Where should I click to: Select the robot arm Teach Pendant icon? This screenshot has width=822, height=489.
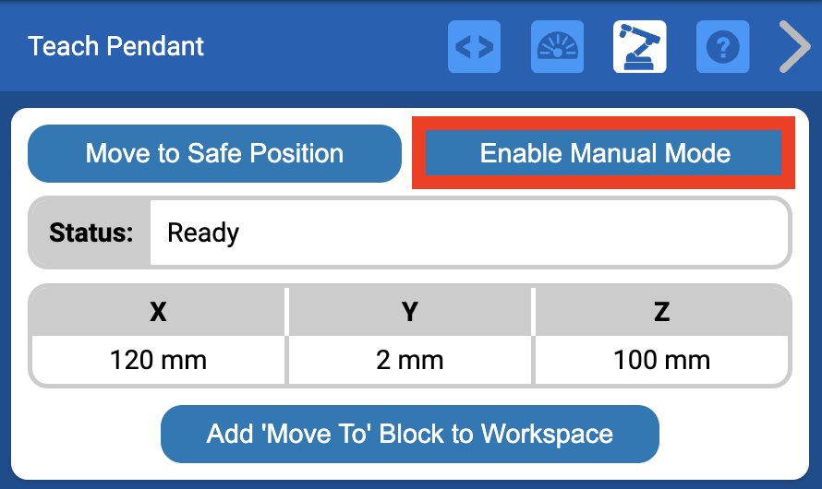[x=639, y=47]
